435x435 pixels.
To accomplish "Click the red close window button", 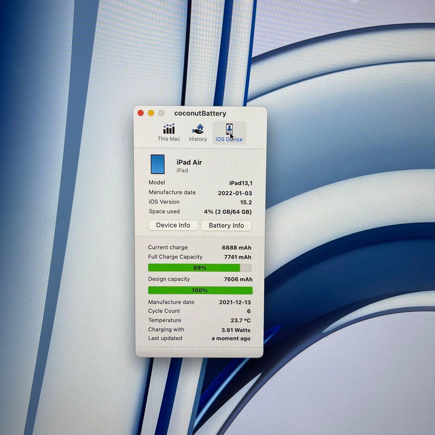I will 141,113.
